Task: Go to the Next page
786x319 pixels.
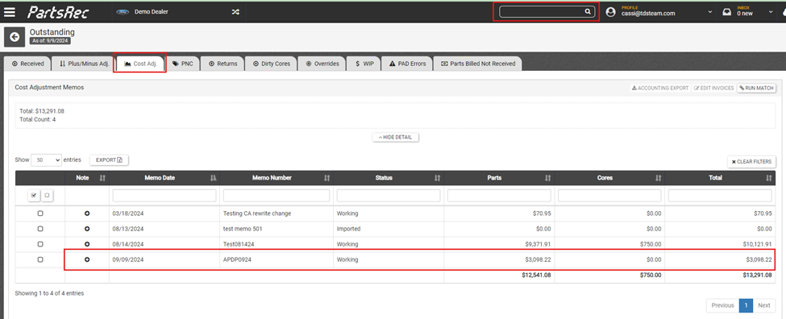Action: (764, 305)
